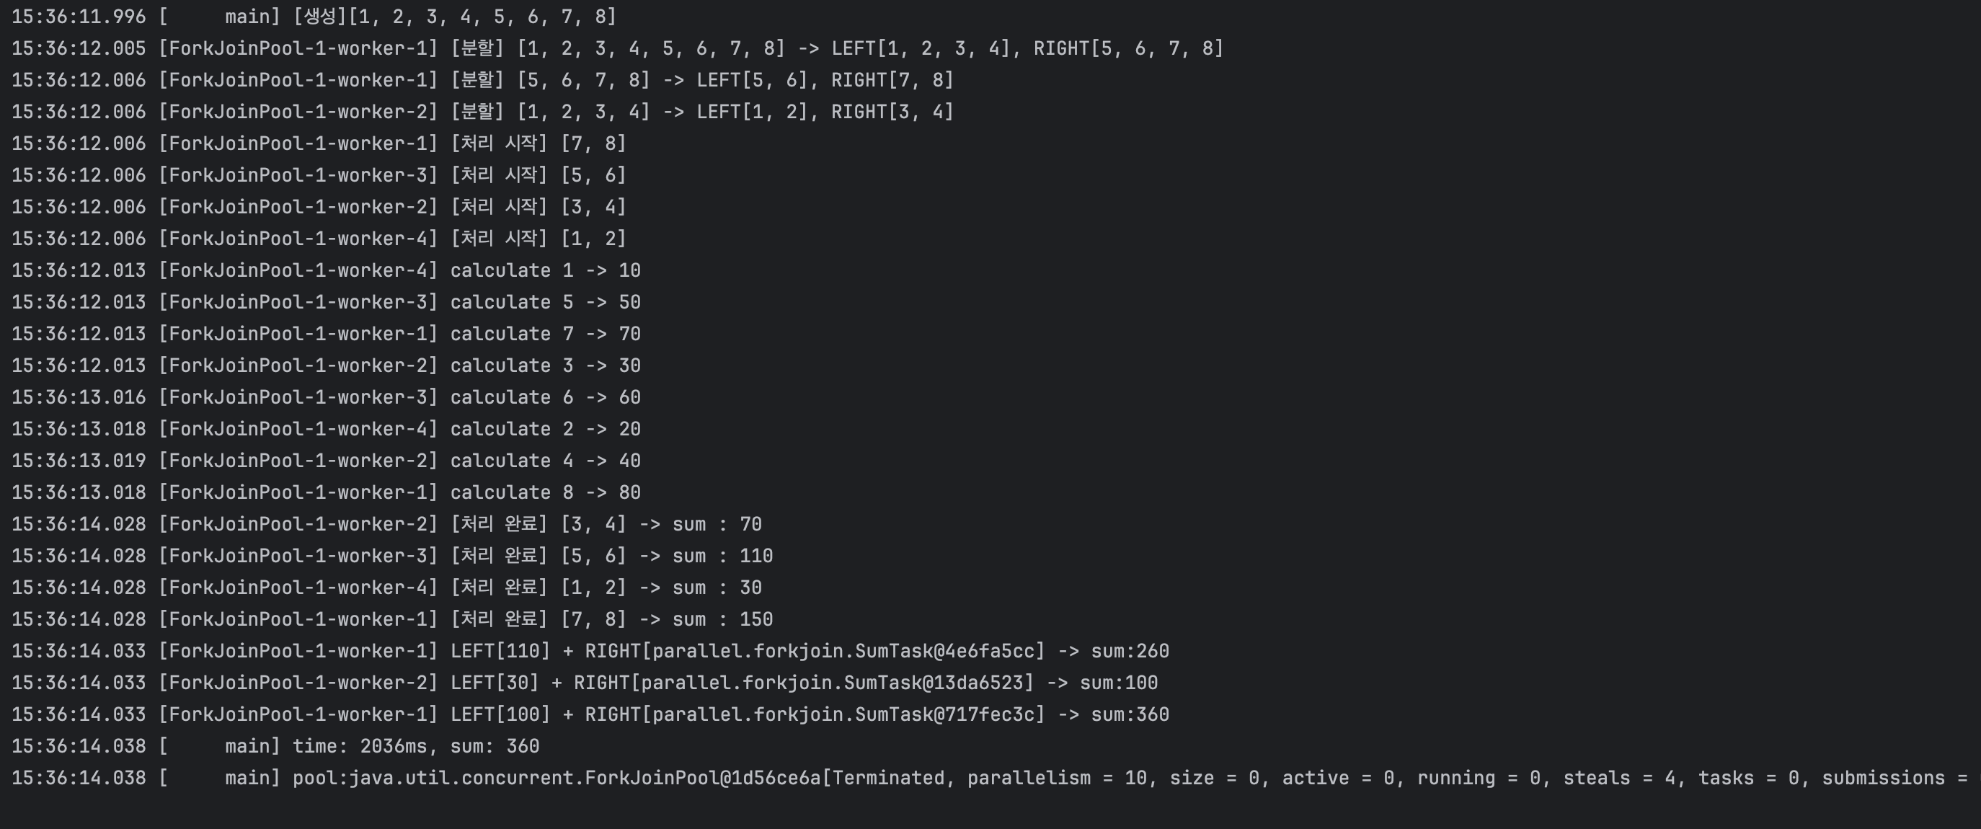1981x829 pixels.
Task: Click the 15:36:12.005 timestamp
Action: [79, 48]
